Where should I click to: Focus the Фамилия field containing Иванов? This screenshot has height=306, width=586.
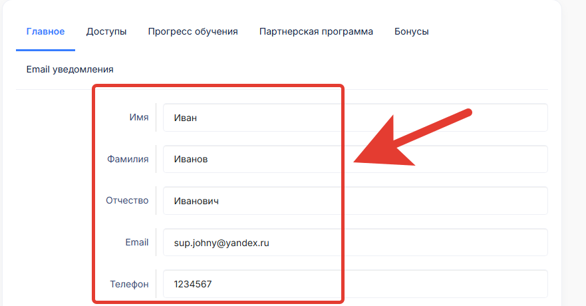[355, 159]
